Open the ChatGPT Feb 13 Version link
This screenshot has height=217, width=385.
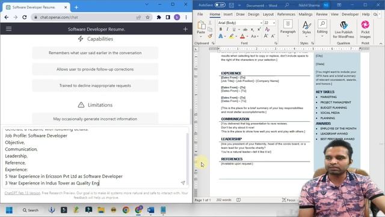pos(22,193)
